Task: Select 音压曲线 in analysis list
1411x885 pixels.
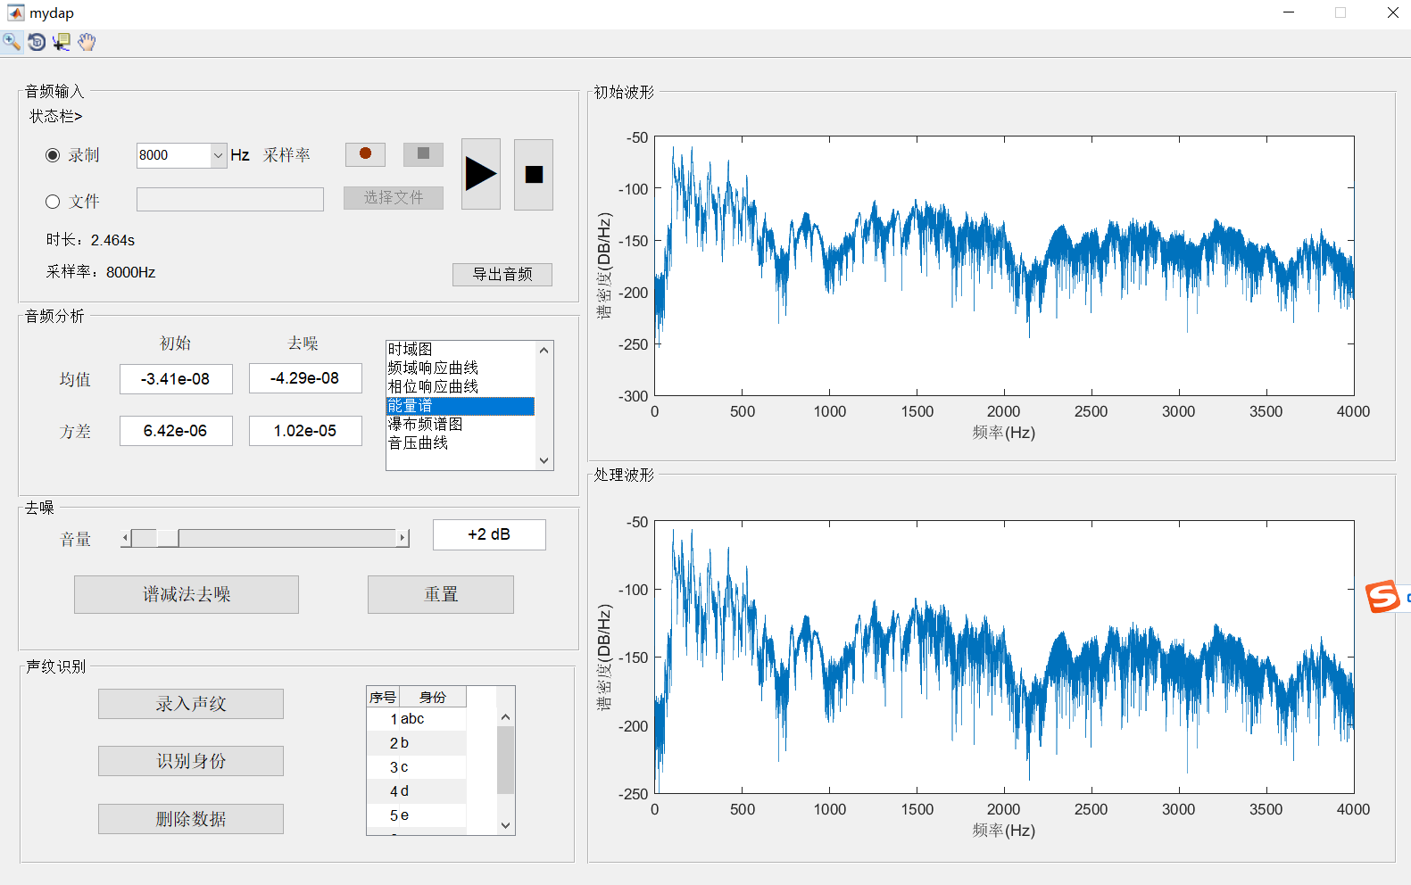Action: 461,442
